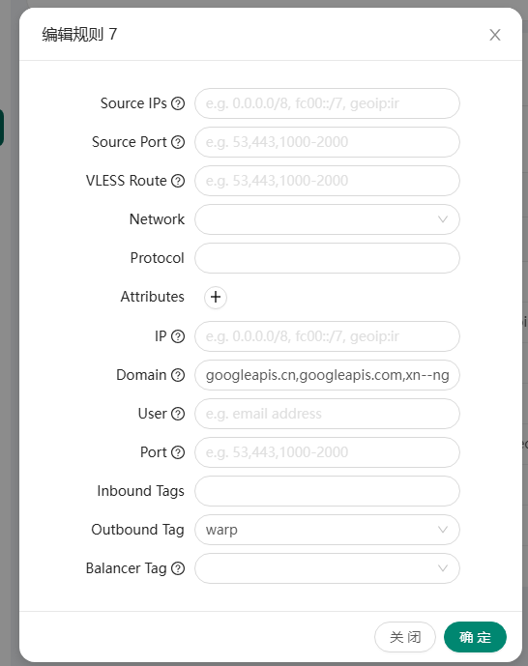Screen dimensions: 528x666
Task: Show the Port help question icon
Action: click(178, 452)
